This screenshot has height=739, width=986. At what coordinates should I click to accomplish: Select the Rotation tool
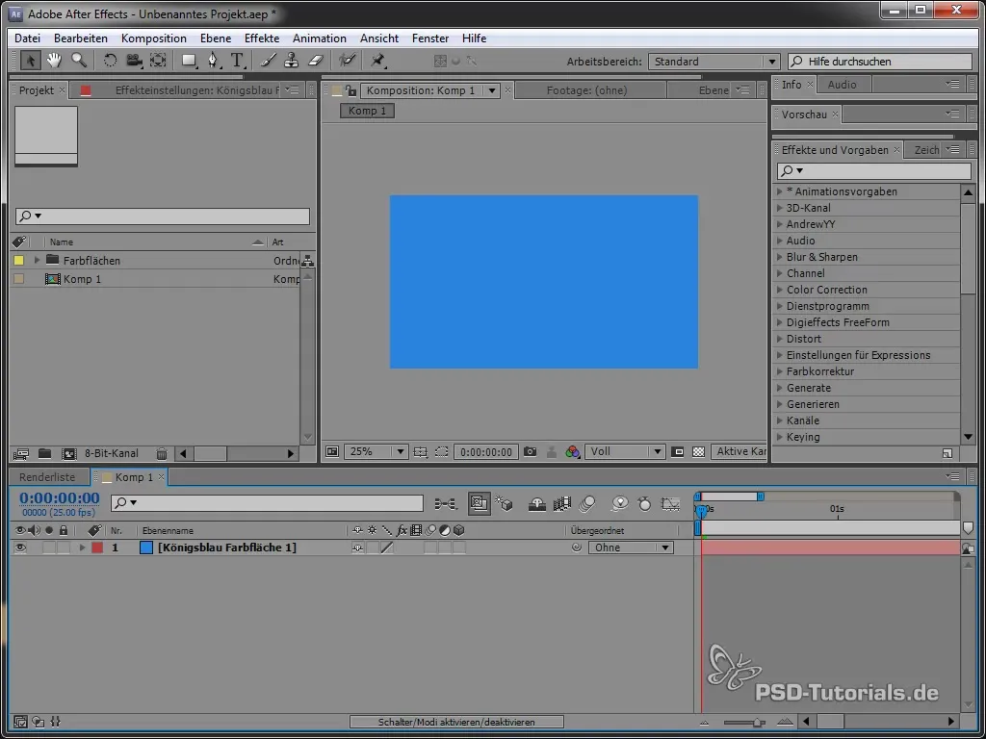[x=110, y=61]
